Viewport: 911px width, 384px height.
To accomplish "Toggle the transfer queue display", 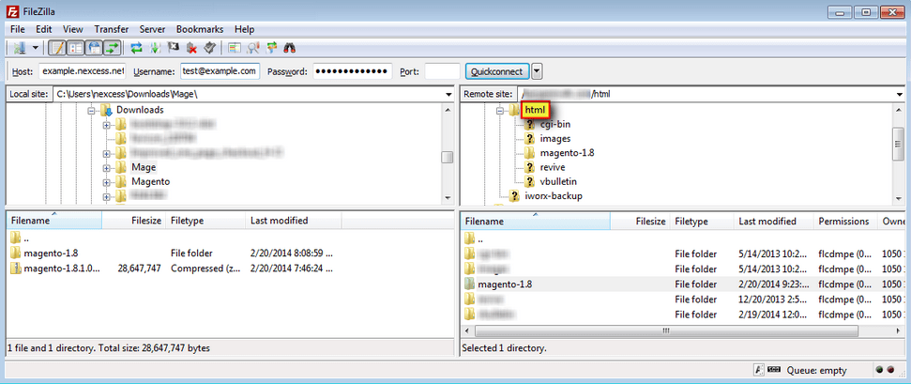I will point(113,48).
